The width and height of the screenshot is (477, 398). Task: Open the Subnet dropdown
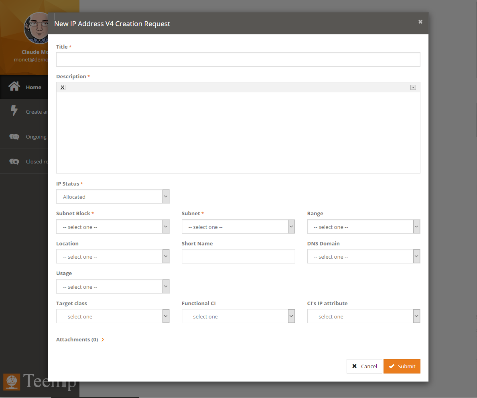point(238,227)
